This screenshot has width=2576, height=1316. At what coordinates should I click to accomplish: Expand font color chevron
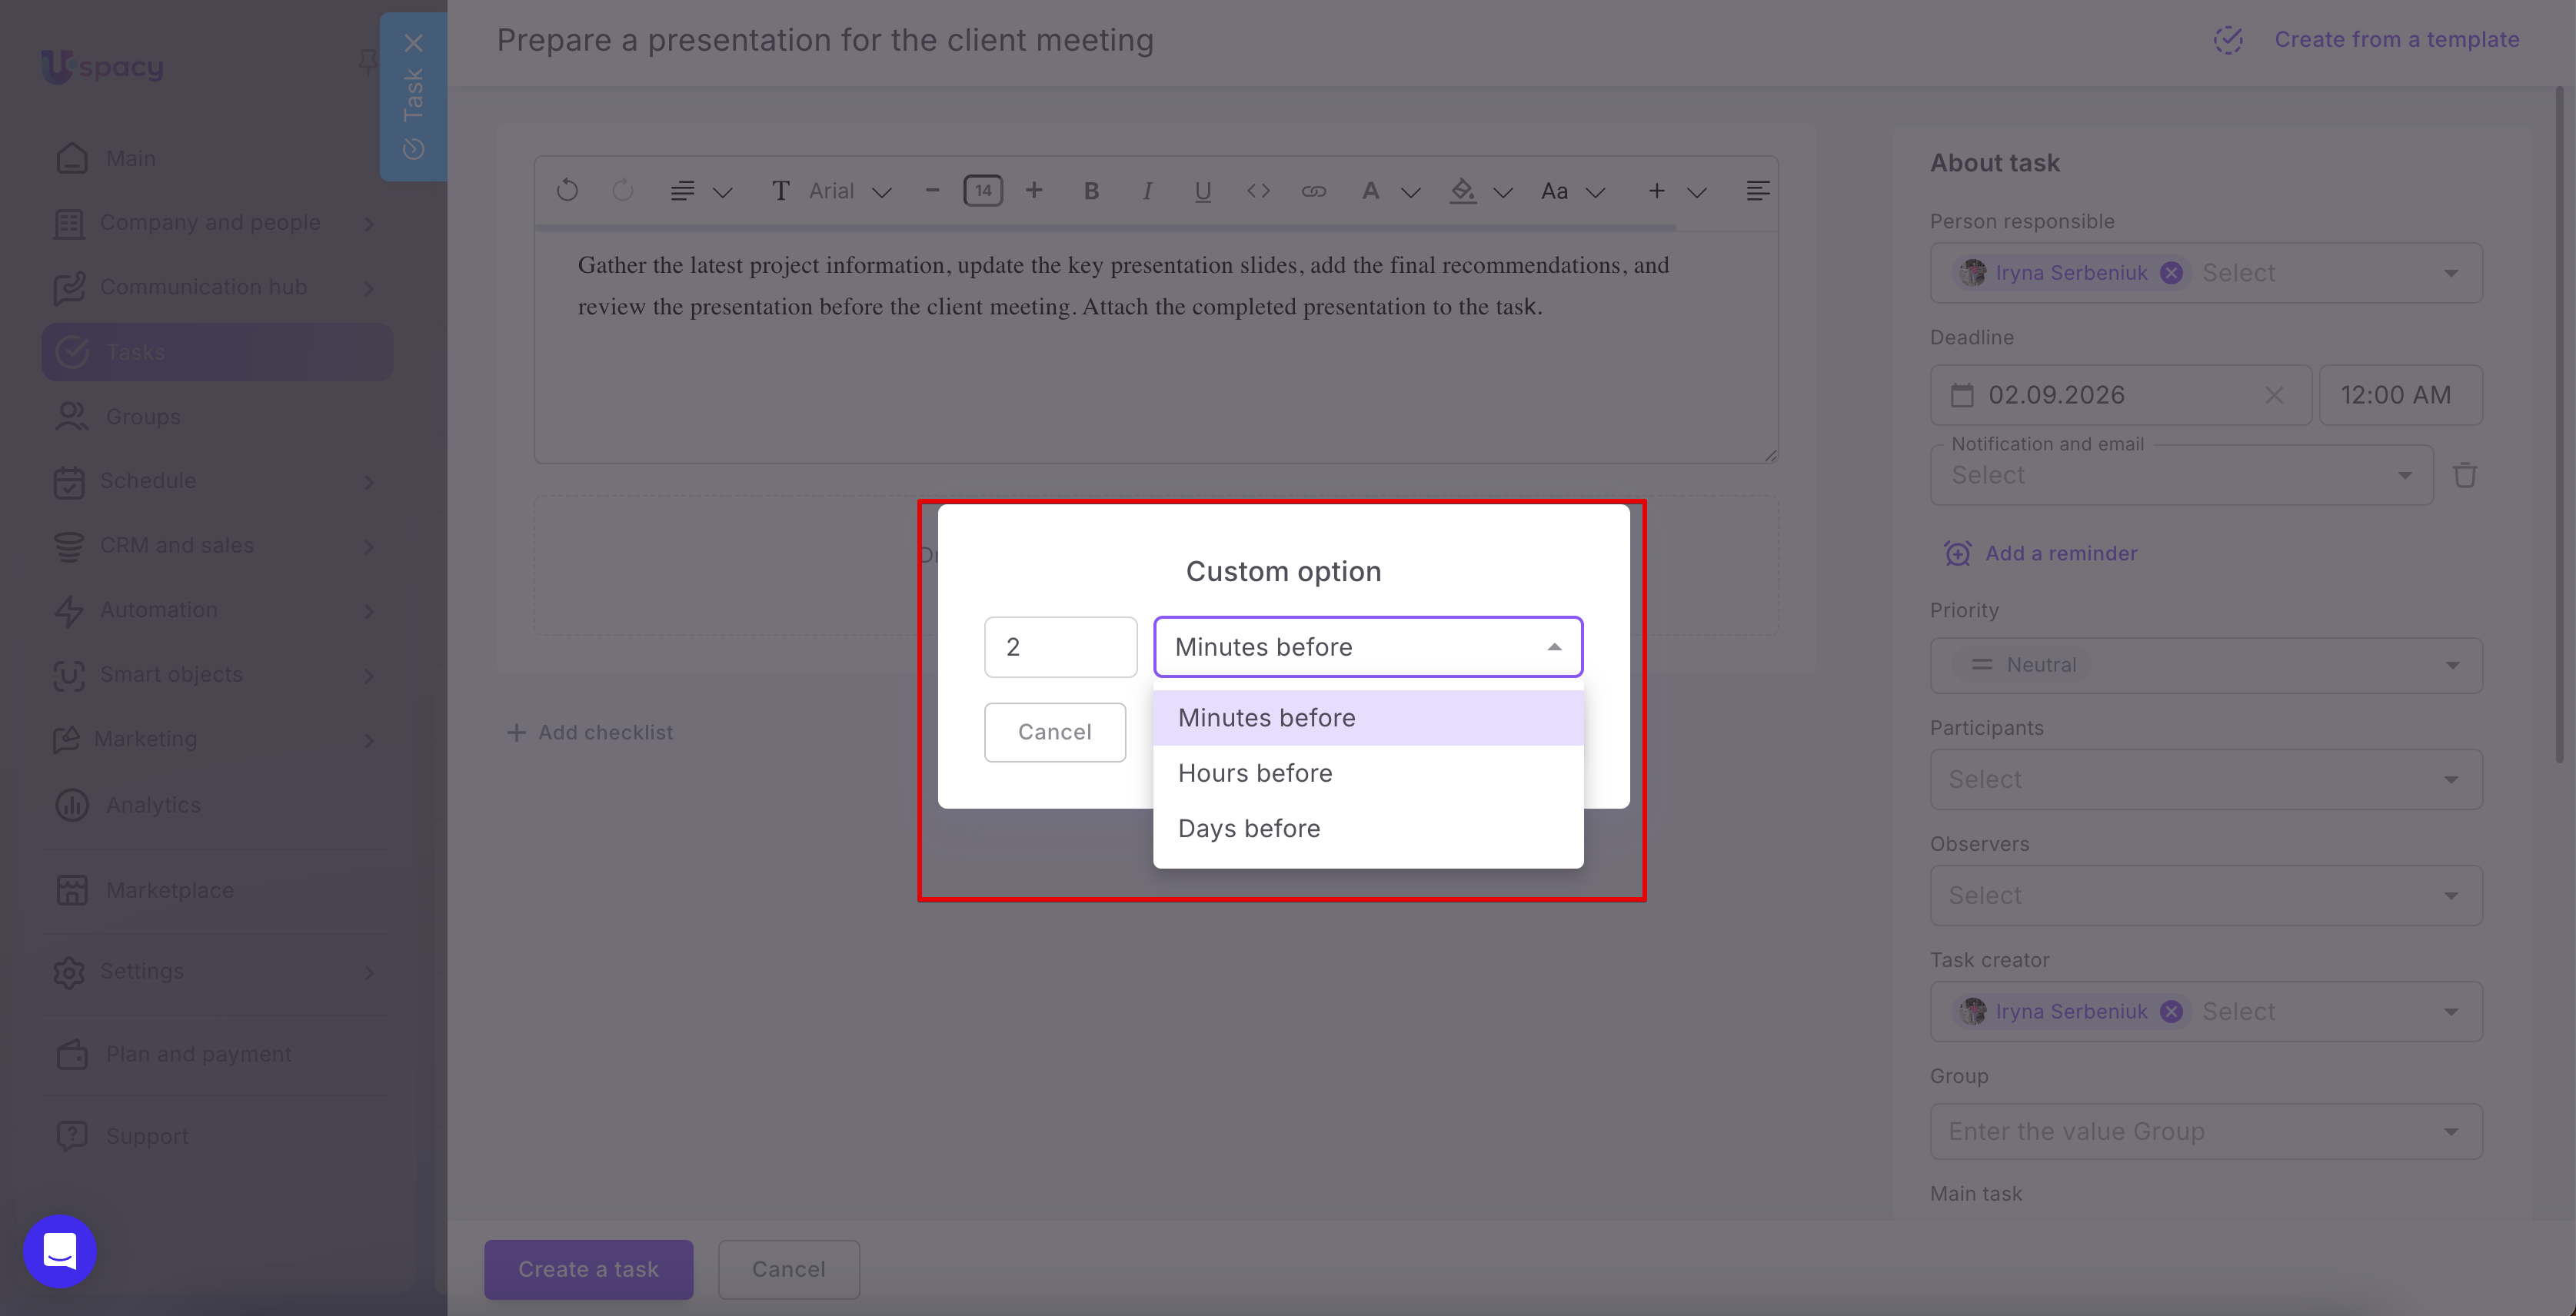pos(1411,192)
